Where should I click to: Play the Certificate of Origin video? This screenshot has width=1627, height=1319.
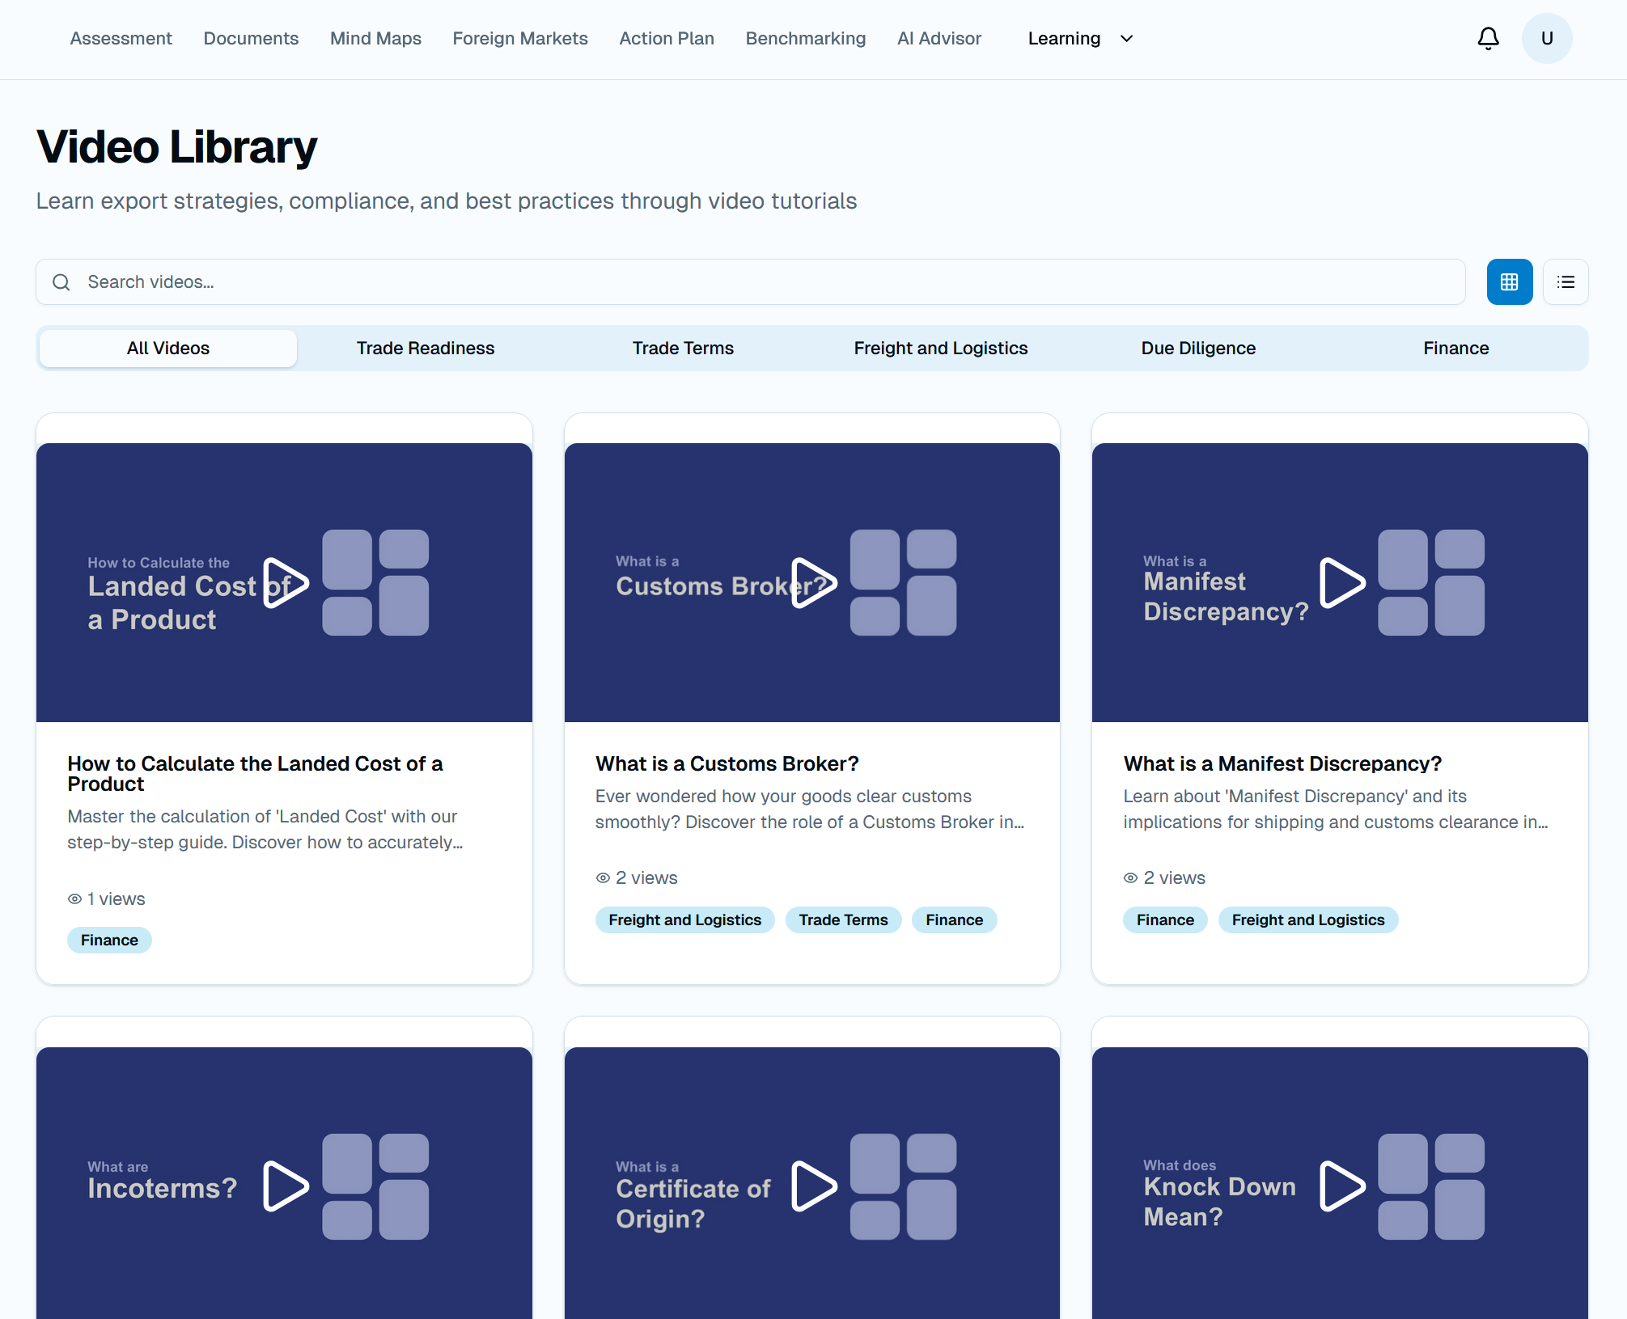pos(813,1187)
